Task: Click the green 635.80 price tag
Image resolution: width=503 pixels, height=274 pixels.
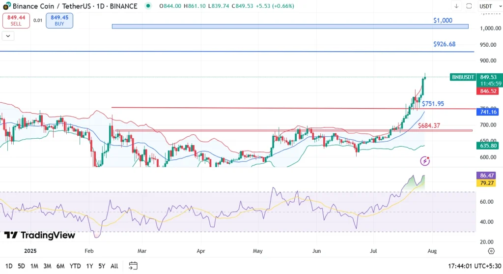Action: point(488,146)
